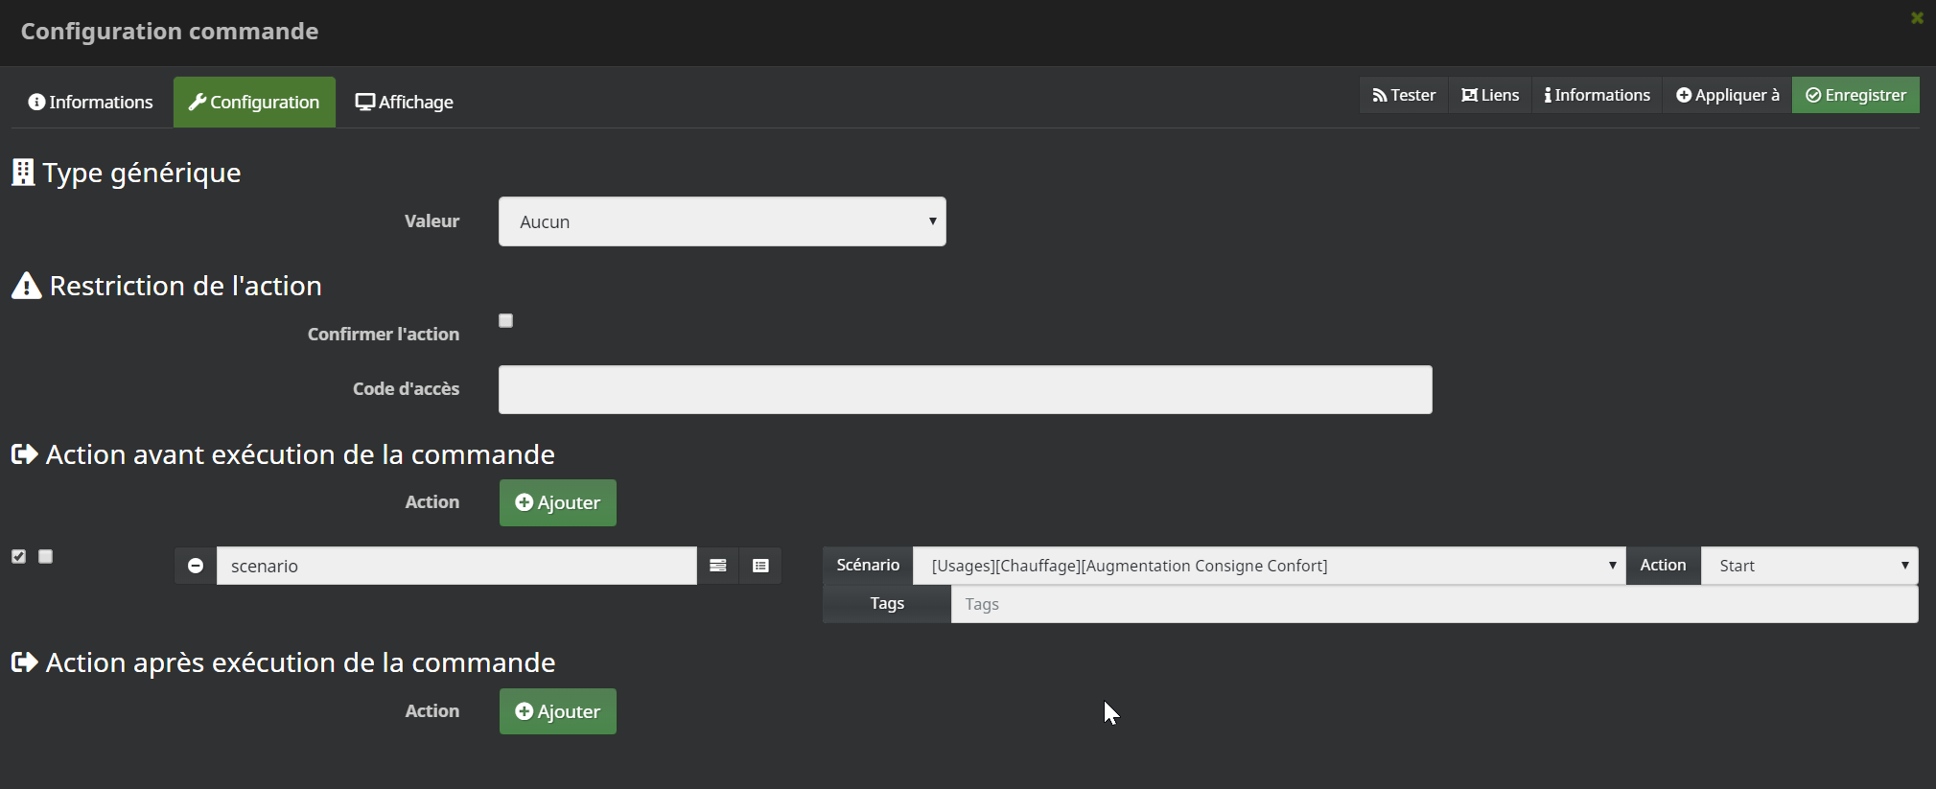Click the Type générique building icon
Screen dimensions: 1936x789
(x=23, y=173)
